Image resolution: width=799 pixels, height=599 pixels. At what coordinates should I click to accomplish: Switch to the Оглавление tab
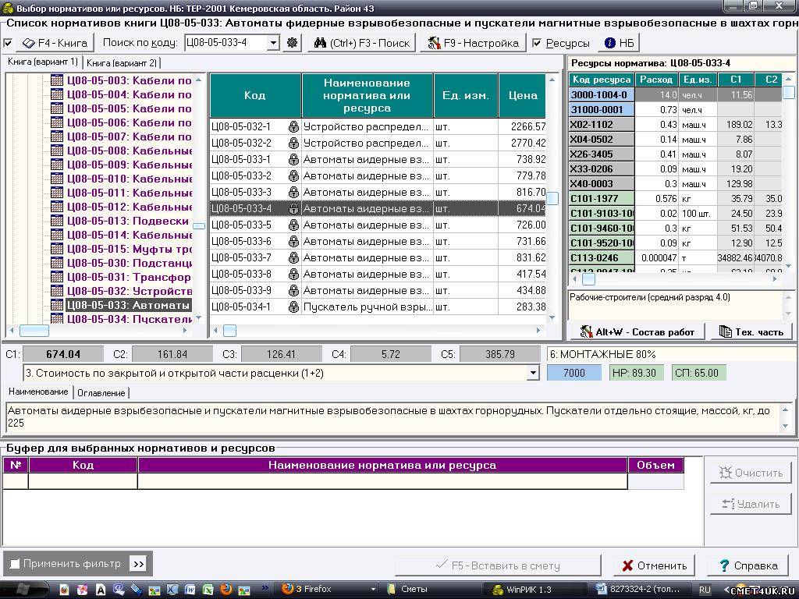click(101, 392)
